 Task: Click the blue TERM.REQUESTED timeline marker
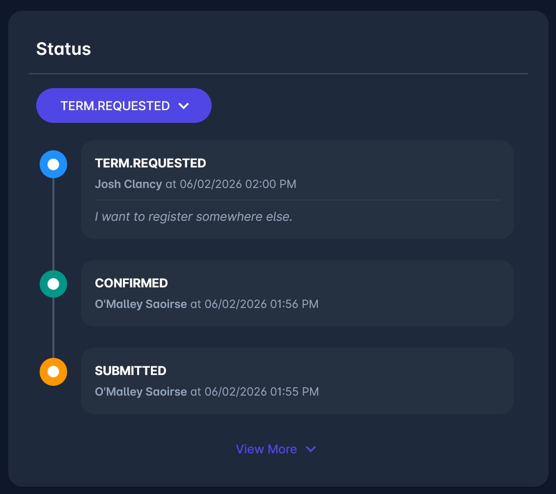click(53, 164)
